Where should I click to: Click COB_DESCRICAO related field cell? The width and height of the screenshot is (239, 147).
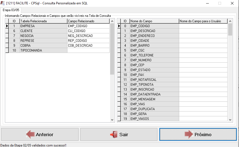tap(88, 46)
